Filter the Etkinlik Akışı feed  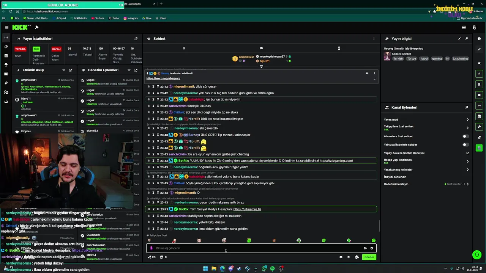(64, 70)
